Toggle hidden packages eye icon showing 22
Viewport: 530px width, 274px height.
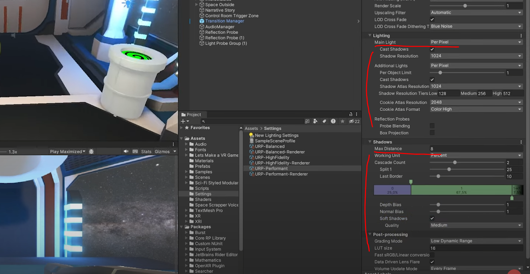point(354,121)
